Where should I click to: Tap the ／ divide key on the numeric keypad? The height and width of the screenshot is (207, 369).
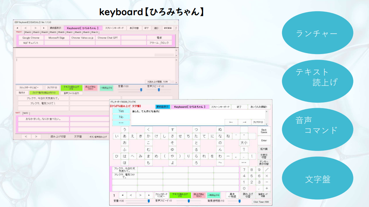[267, 170]
